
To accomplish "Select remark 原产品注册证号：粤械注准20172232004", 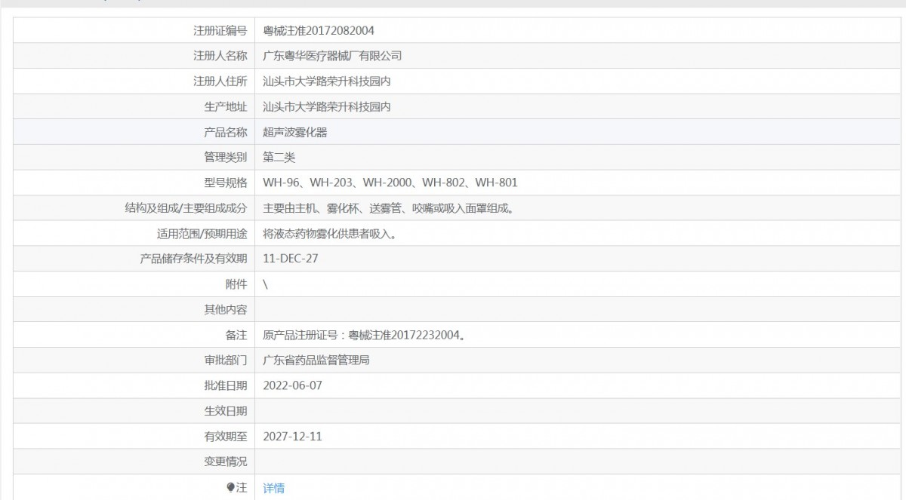I will point(363,335).
